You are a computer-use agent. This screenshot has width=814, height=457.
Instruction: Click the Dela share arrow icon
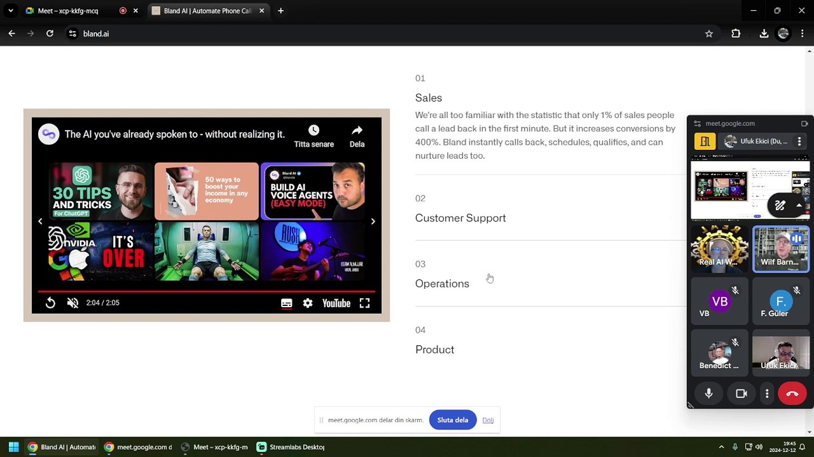click(x=357, y=130)
